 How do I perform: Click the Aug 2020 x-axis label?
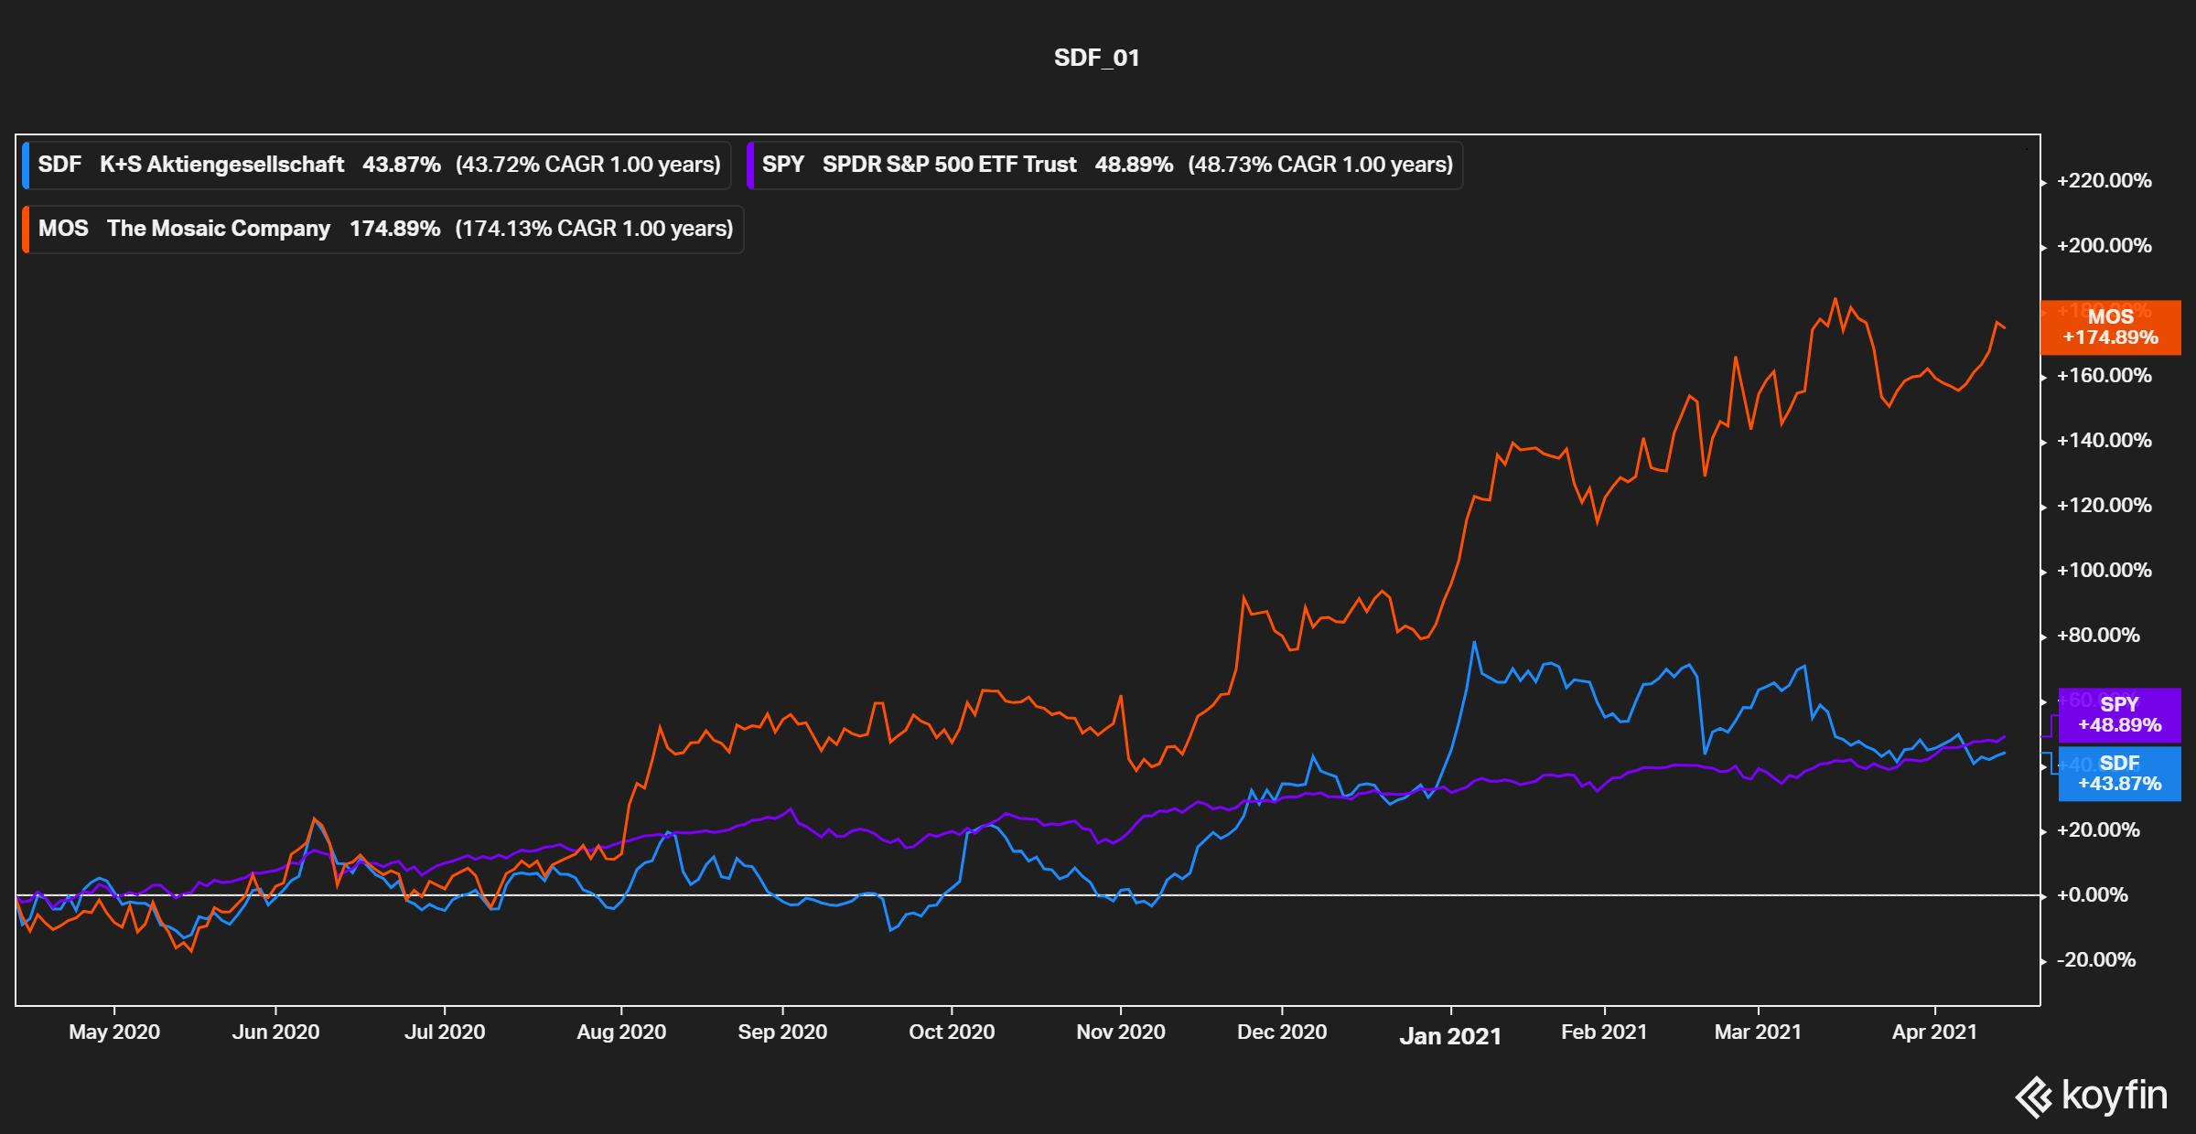click(621, 1032)
